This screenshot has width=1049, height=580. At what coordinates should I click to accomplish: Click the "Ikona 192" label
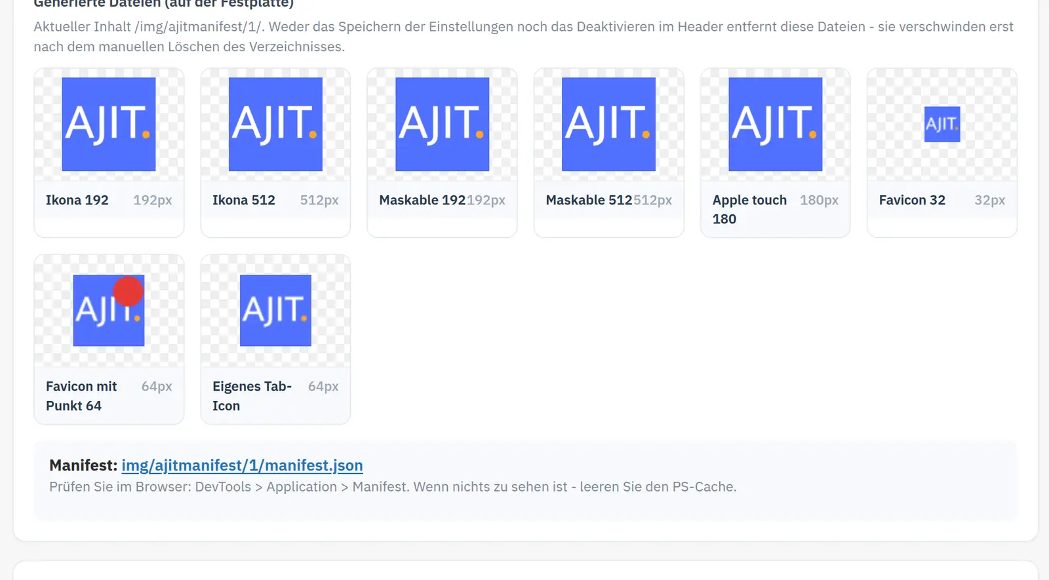tap(77, 201)
